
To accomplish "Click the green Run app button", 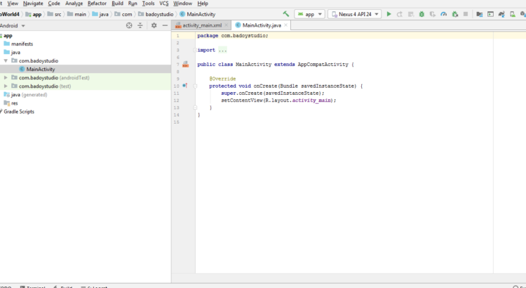I will (x=389, y=14).
